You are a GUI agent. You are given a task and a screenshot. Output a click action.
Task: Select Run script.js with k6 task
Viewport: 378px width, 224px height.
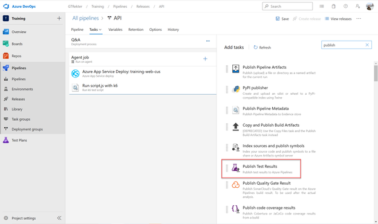pyautogui.click(x=143, y=88)
